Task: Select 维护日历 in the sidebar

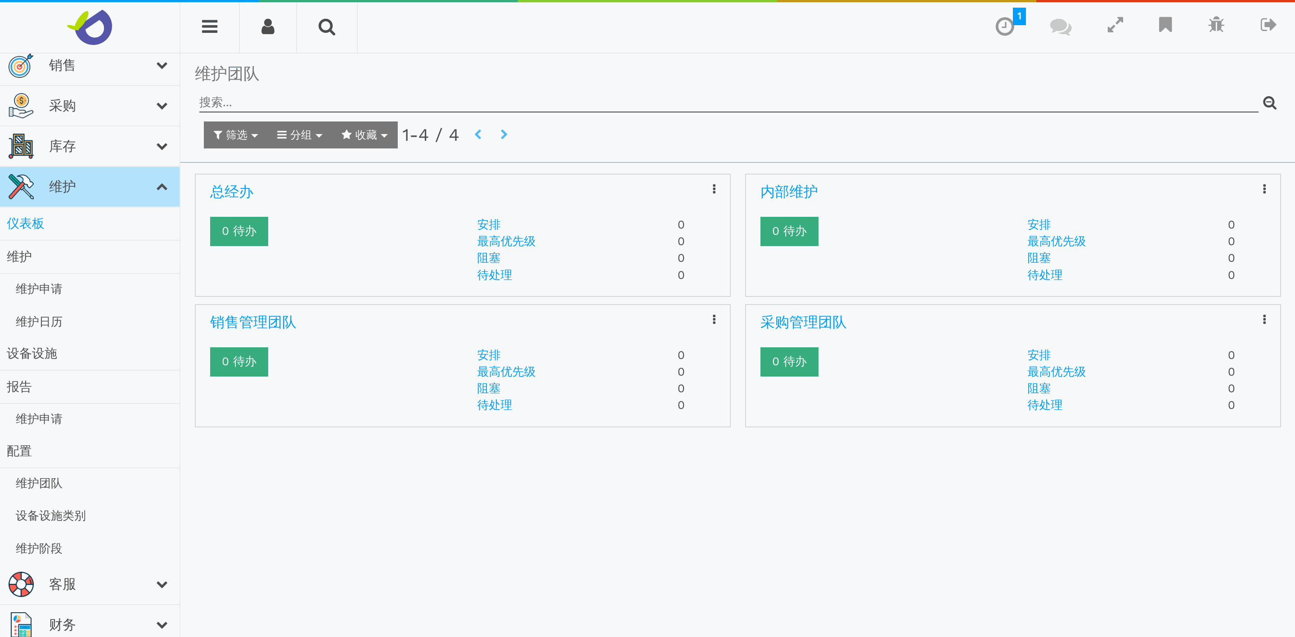Action: [39, 321]
